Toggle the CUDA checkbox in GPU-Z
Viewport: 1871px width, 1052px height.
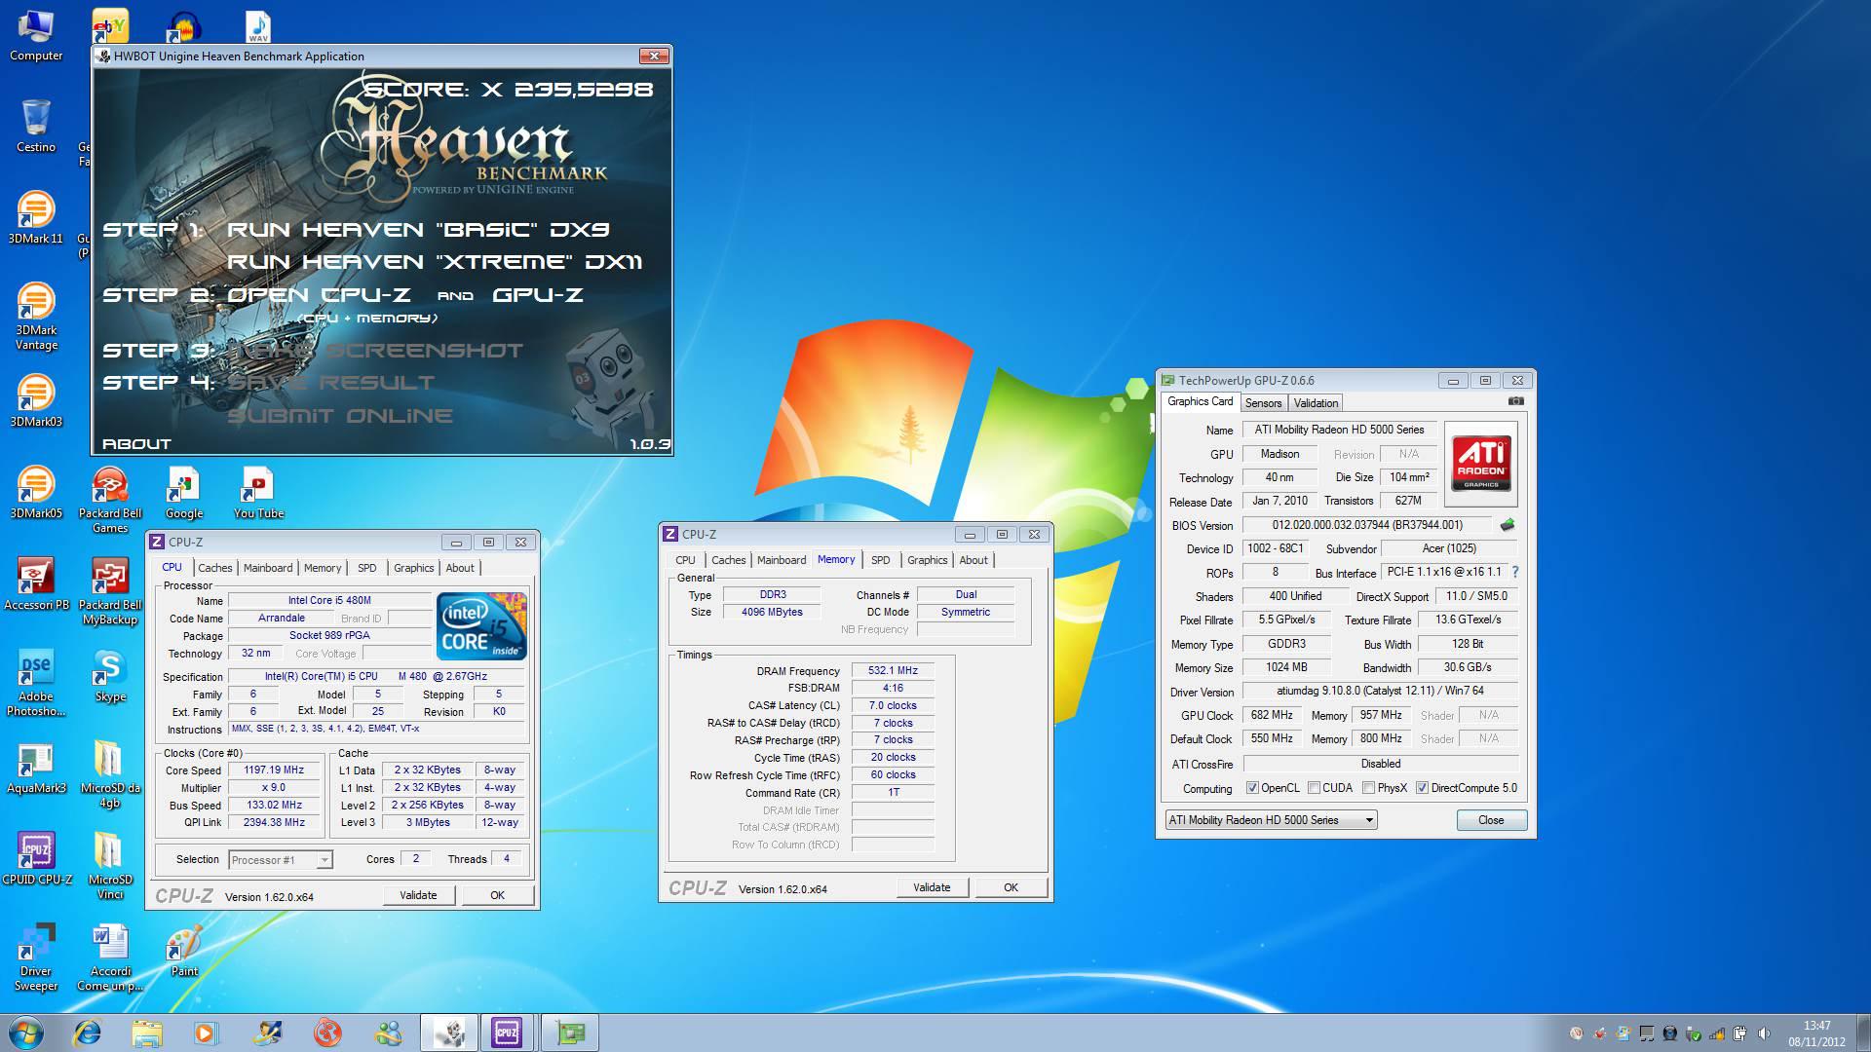(1314, 788)
